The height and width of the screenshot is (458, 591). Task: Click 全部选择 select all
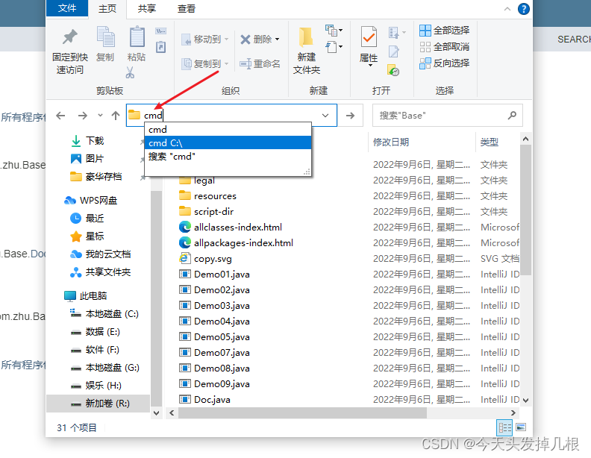pyautogui.click(x=445, y=30)
